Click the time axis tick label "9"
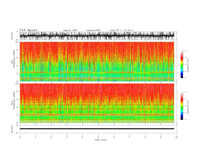This screenshot has height=154, width=199. 161,137
